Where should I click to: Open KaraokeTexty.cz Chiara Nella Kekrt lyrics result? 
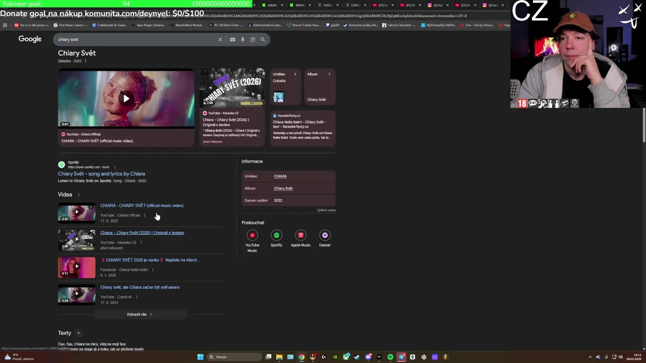click(303, 128)
